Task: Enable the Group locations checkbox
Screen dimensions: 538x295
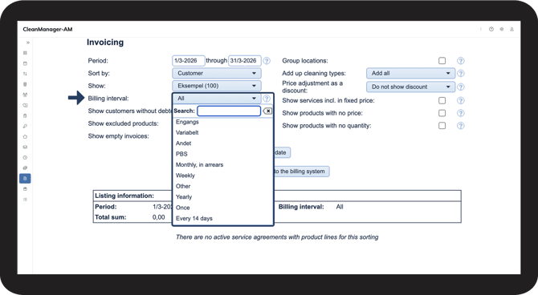Action: point(442,61)
